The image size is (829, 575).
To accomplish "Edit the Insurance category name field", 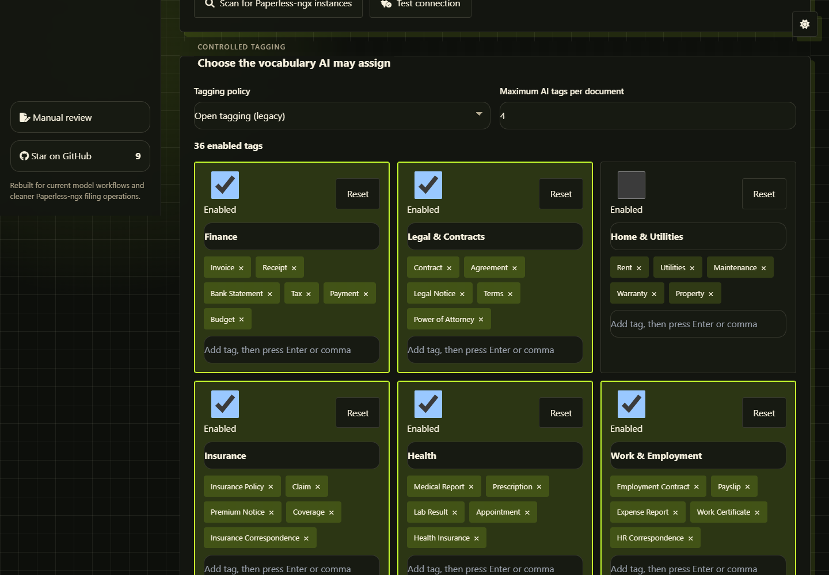I will pos(292,455).
